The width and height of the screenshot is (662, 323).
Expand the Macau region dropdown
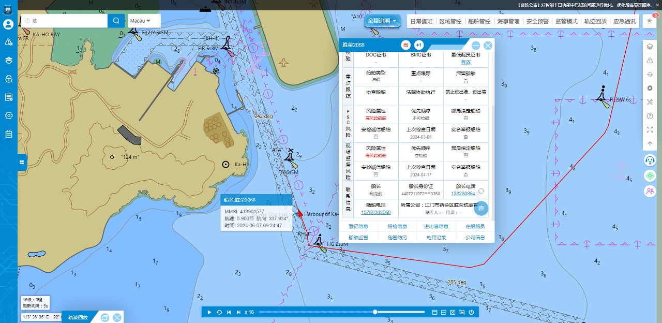pos(144,21)
